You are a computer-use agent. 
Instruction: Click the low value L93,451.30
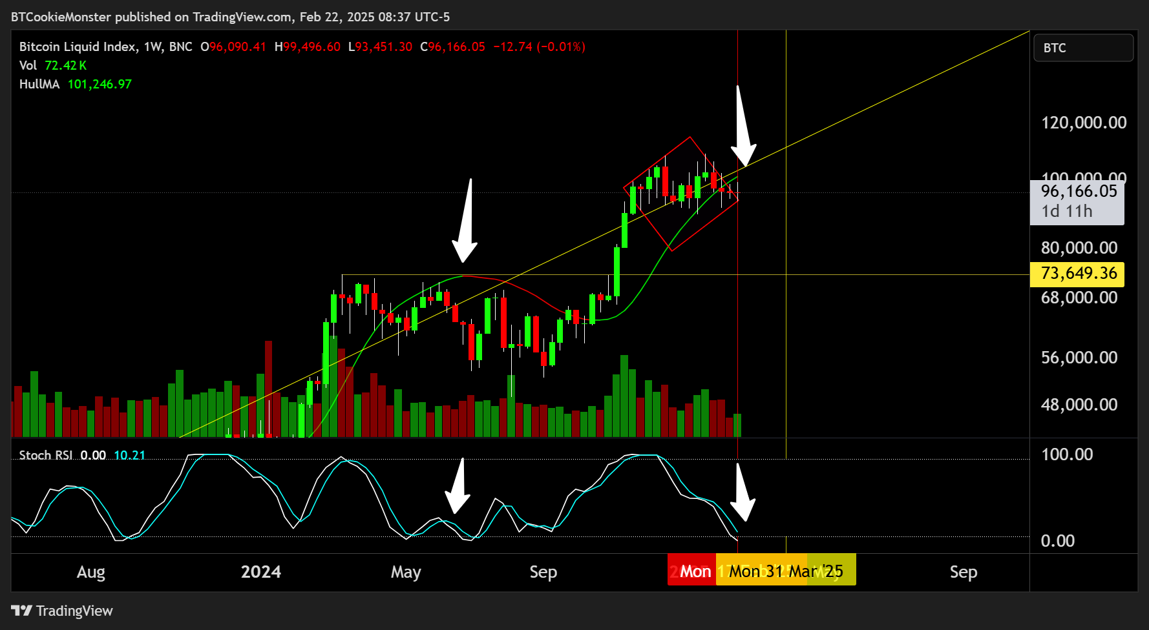click(380, 46)
